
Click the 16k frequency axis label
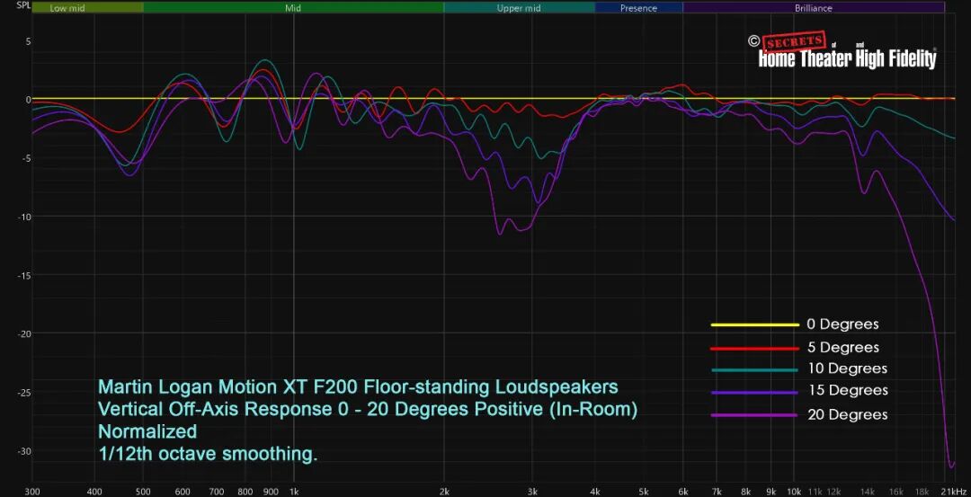[x=896, y=491]
